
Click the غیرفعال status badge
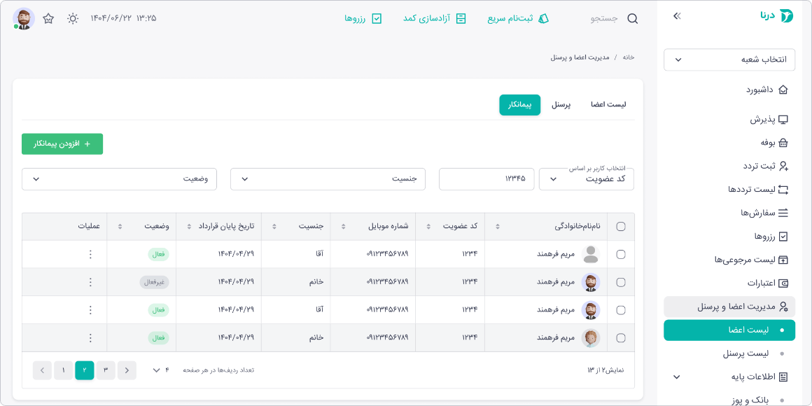point(154,282)
